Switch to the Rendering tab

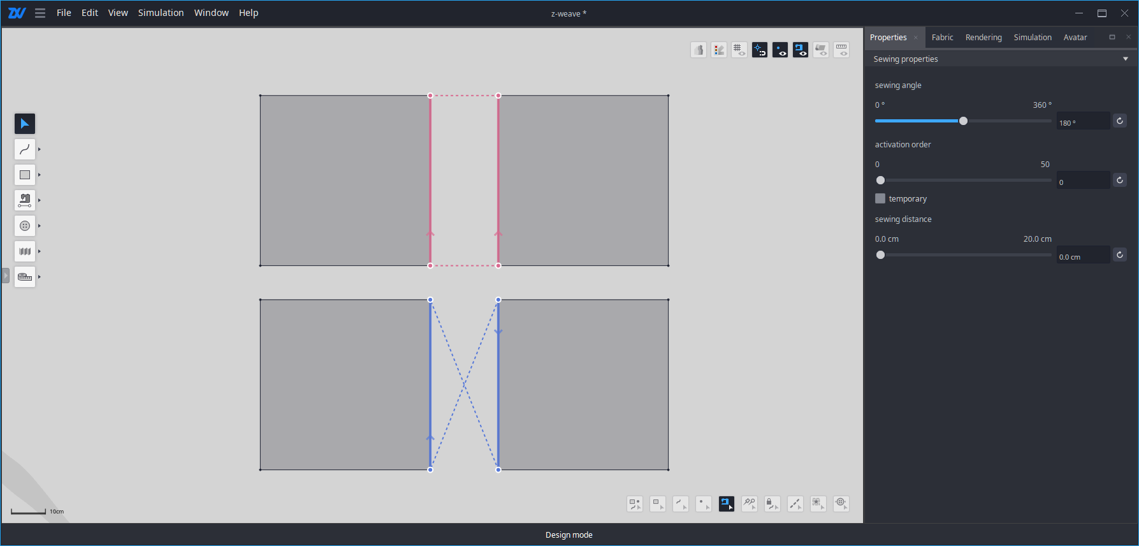point(983,38)
